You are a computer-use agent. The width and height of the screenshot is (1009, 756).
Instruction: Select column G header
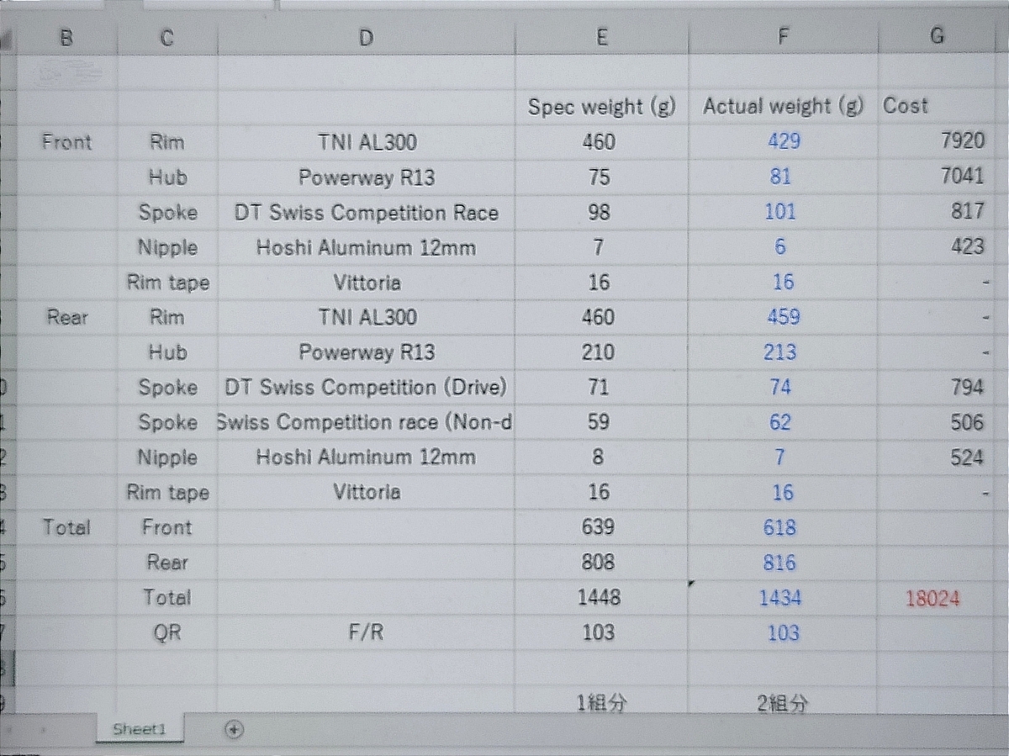point(938,36)
